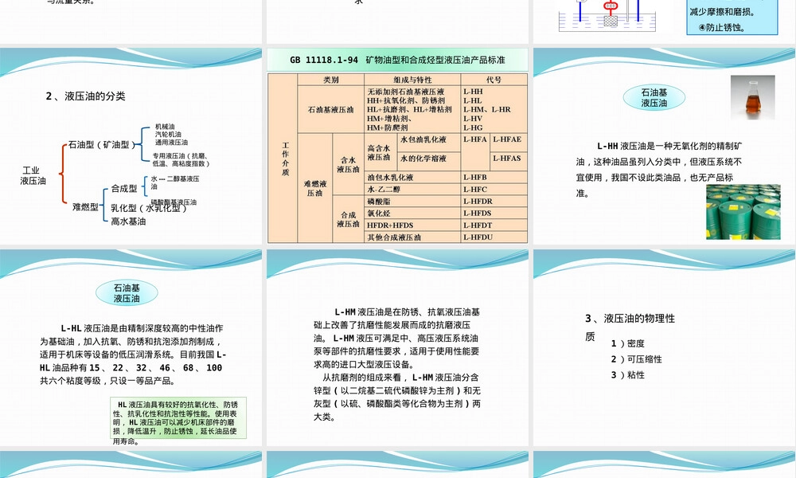Click the L-HH 液压油 description paragraph

(x=659, y=170)
